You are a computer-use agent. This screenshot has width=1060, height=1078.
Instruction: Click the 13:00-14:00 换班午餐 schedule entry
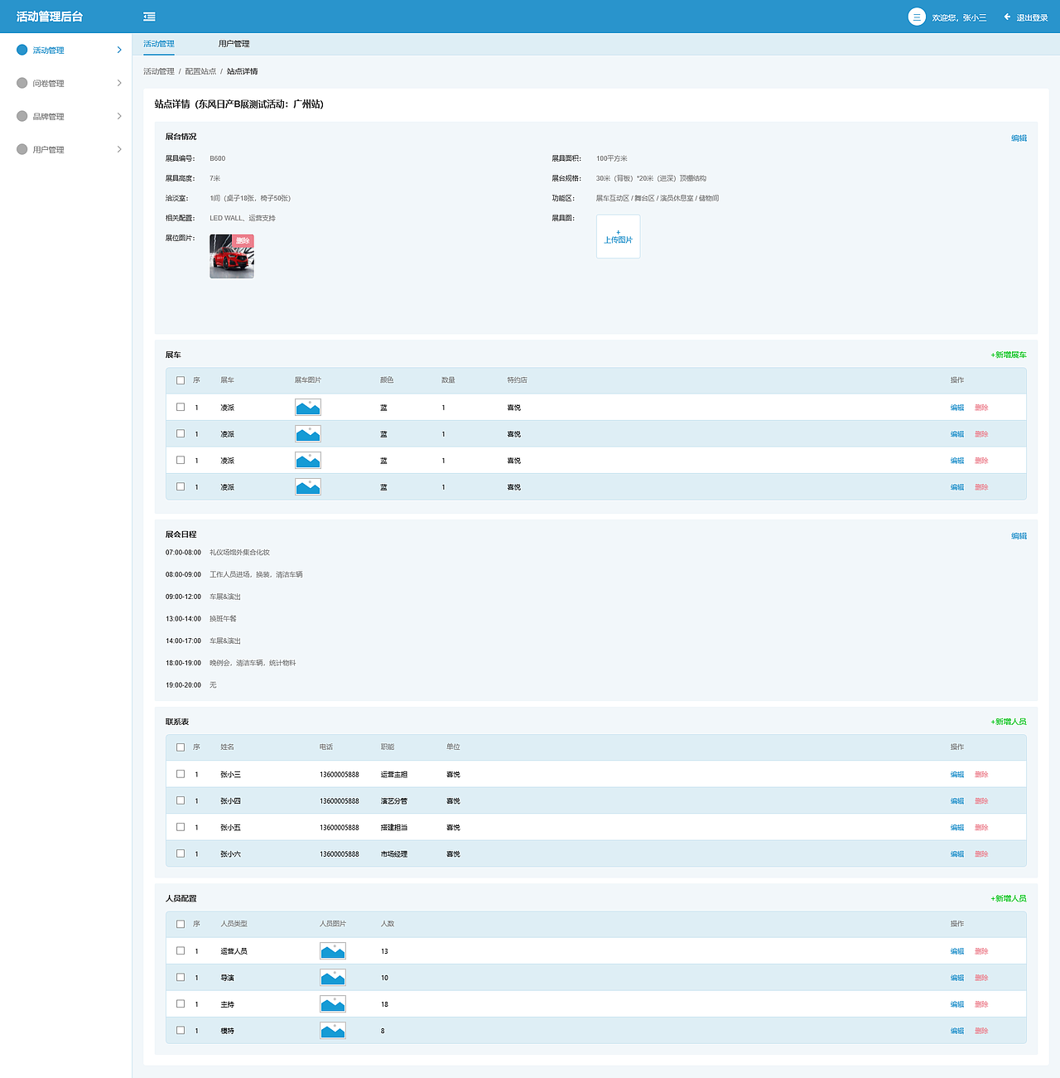click(201, 619)
